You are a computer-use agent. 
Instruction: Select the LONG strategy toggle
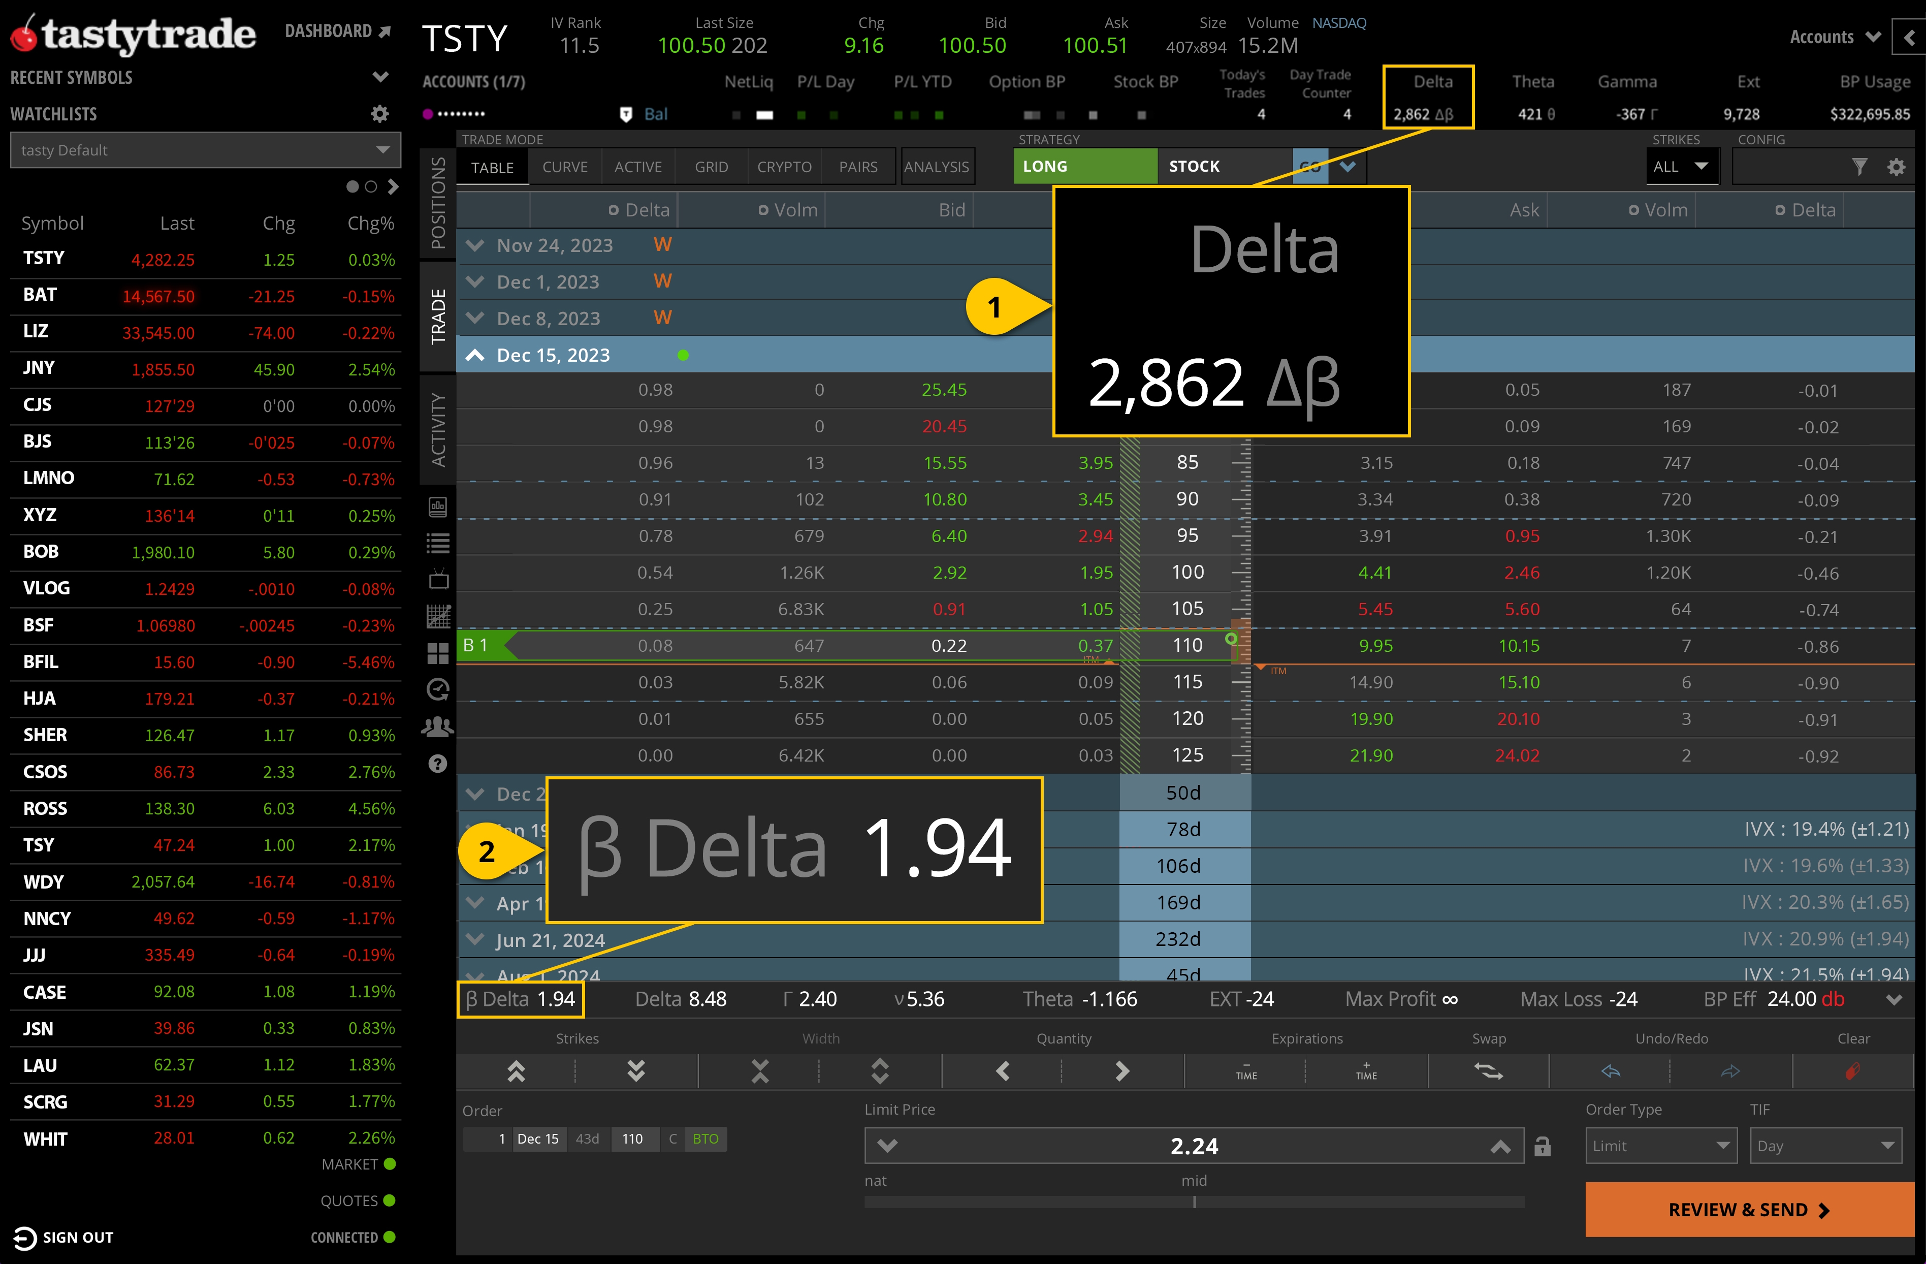[x=1084, y=166]
